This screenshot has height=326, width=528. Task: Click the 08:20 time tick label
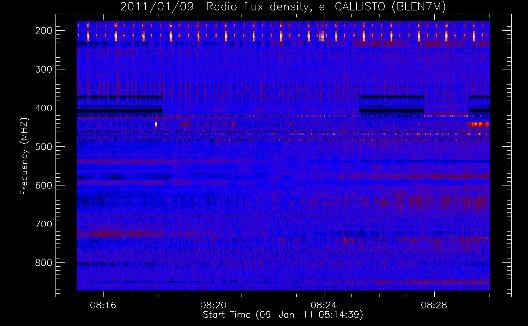214,305
